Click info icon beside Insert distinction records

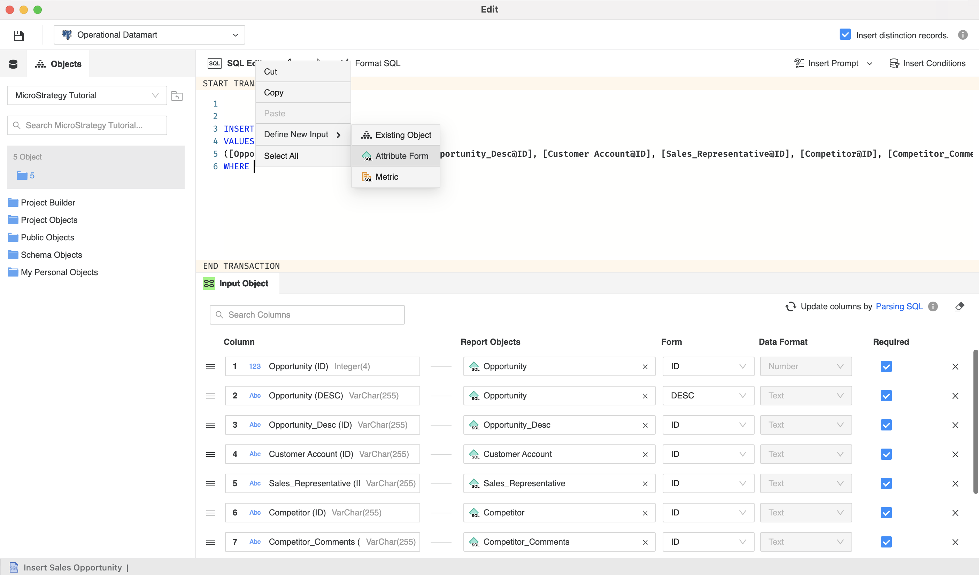click(962, 35)
